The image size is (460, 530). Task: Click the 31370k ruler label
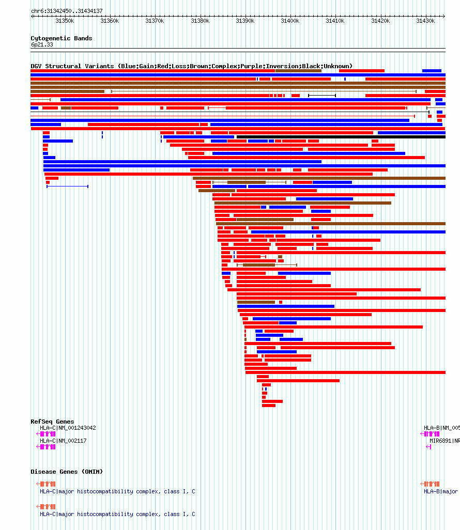(155, 21)
